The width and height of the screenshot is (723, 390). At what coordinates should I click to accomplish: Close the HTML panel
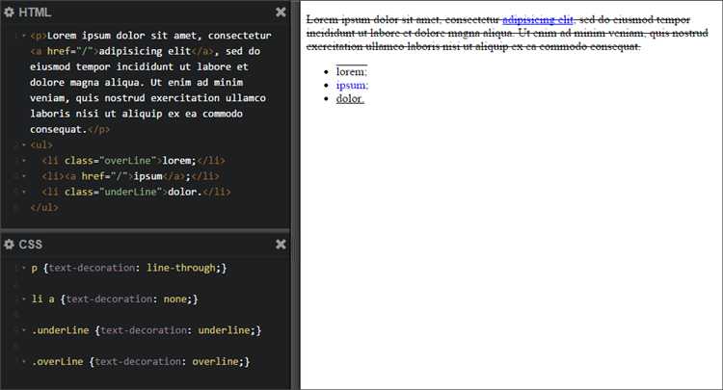[x=281, y=13]
